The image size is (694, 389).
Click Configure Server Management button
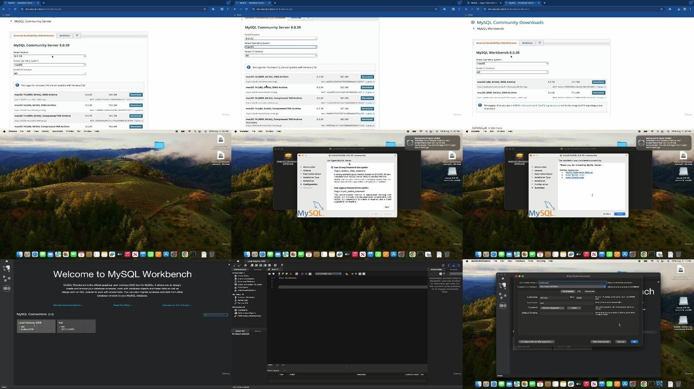tap(537, 342)
